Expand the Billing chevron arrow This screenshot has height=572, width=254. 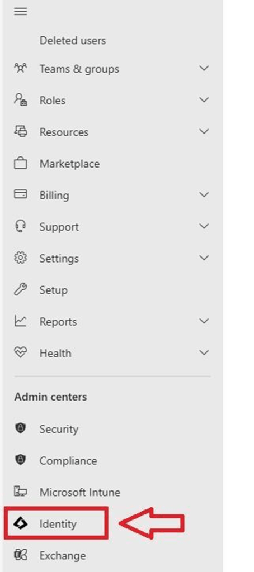click(x=204, y=194)
